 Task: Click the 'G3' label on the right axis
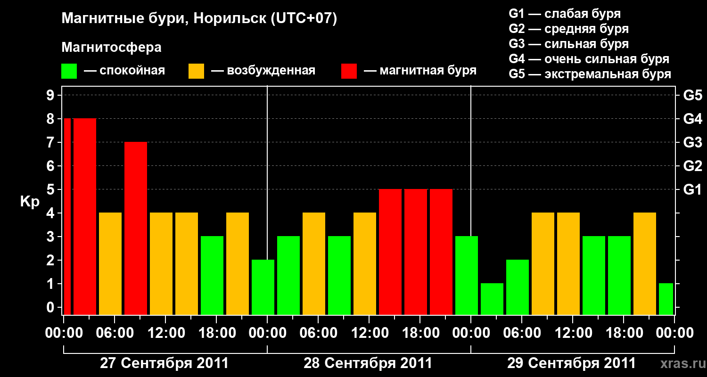coord(692,143)
